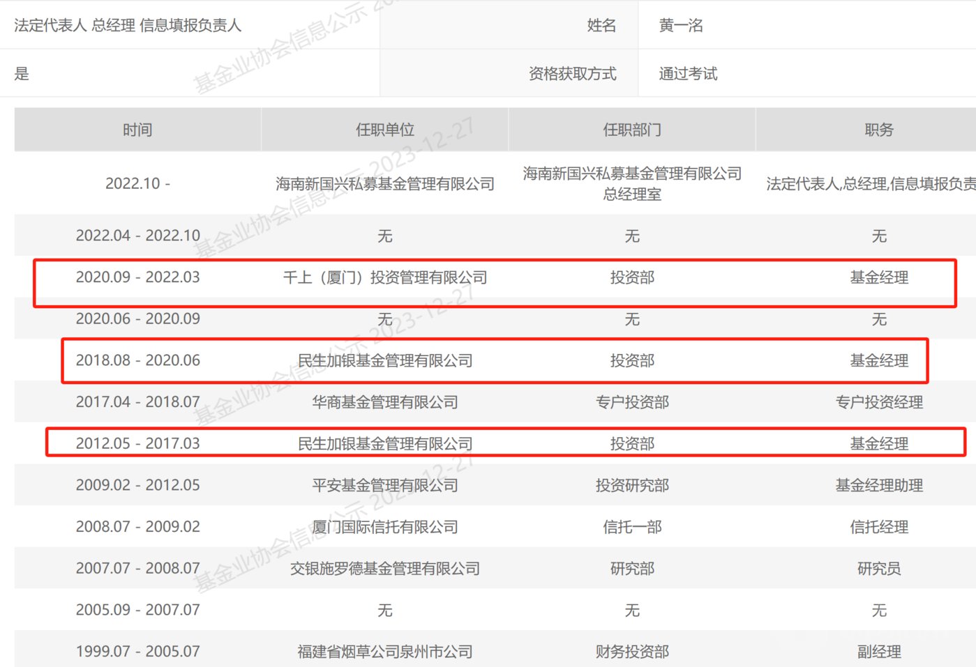976x667 pixels.
Task: Click the 时间 column header
Action: click(x=137, y=130)
